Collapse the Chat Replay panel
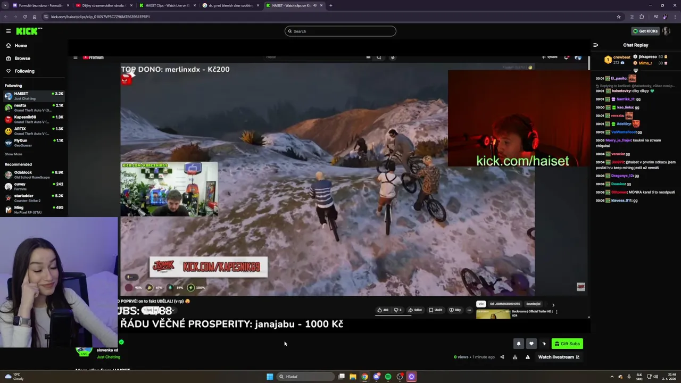Image resolution: width=681 pixels, height=383 pixels. click(x=595, y=45)
